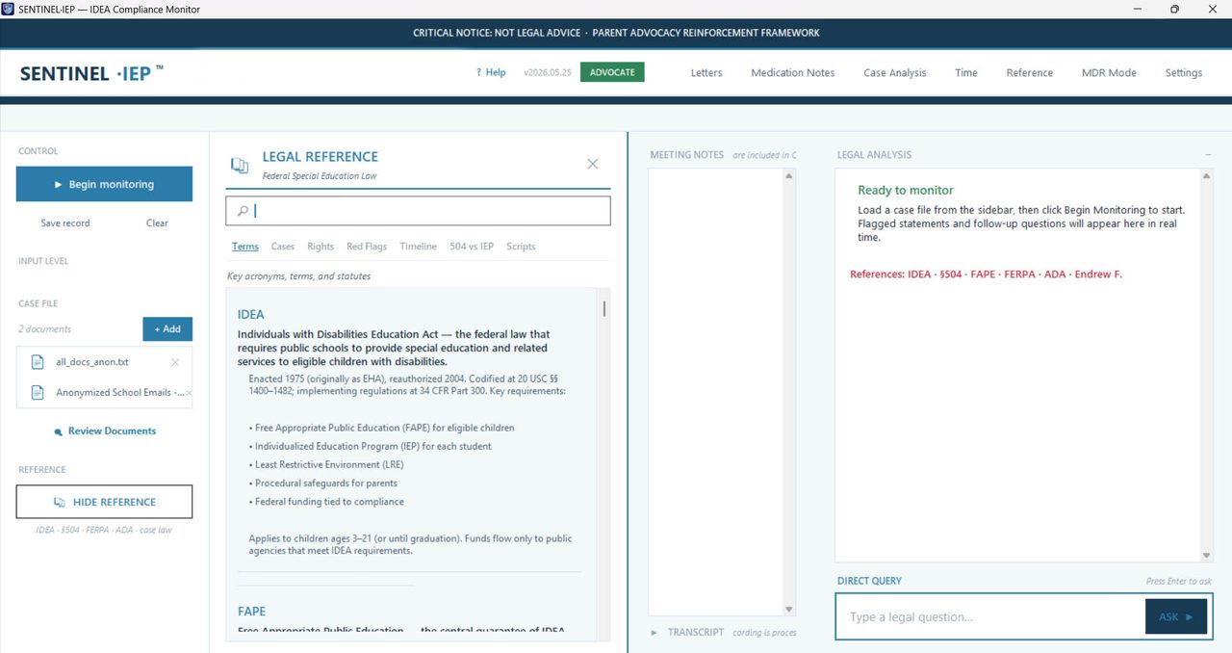The height and width of the screenshot is (653, 1232).
Task: Click Clear in the control panel
Action: click(157, 223)
